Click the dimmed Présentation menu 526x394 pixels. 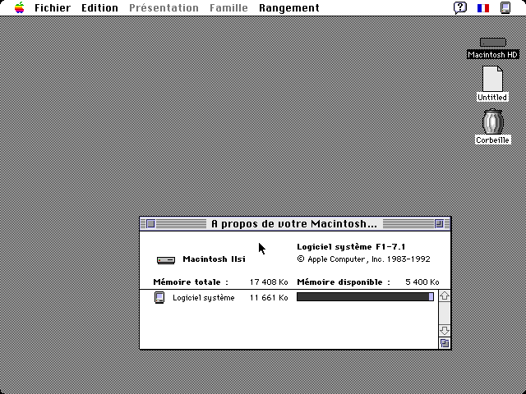point(164,7)
